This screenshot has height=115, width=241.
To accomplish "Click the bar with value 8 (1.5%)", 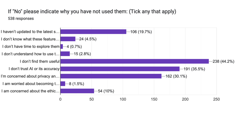I will click(x=63, y=83).
